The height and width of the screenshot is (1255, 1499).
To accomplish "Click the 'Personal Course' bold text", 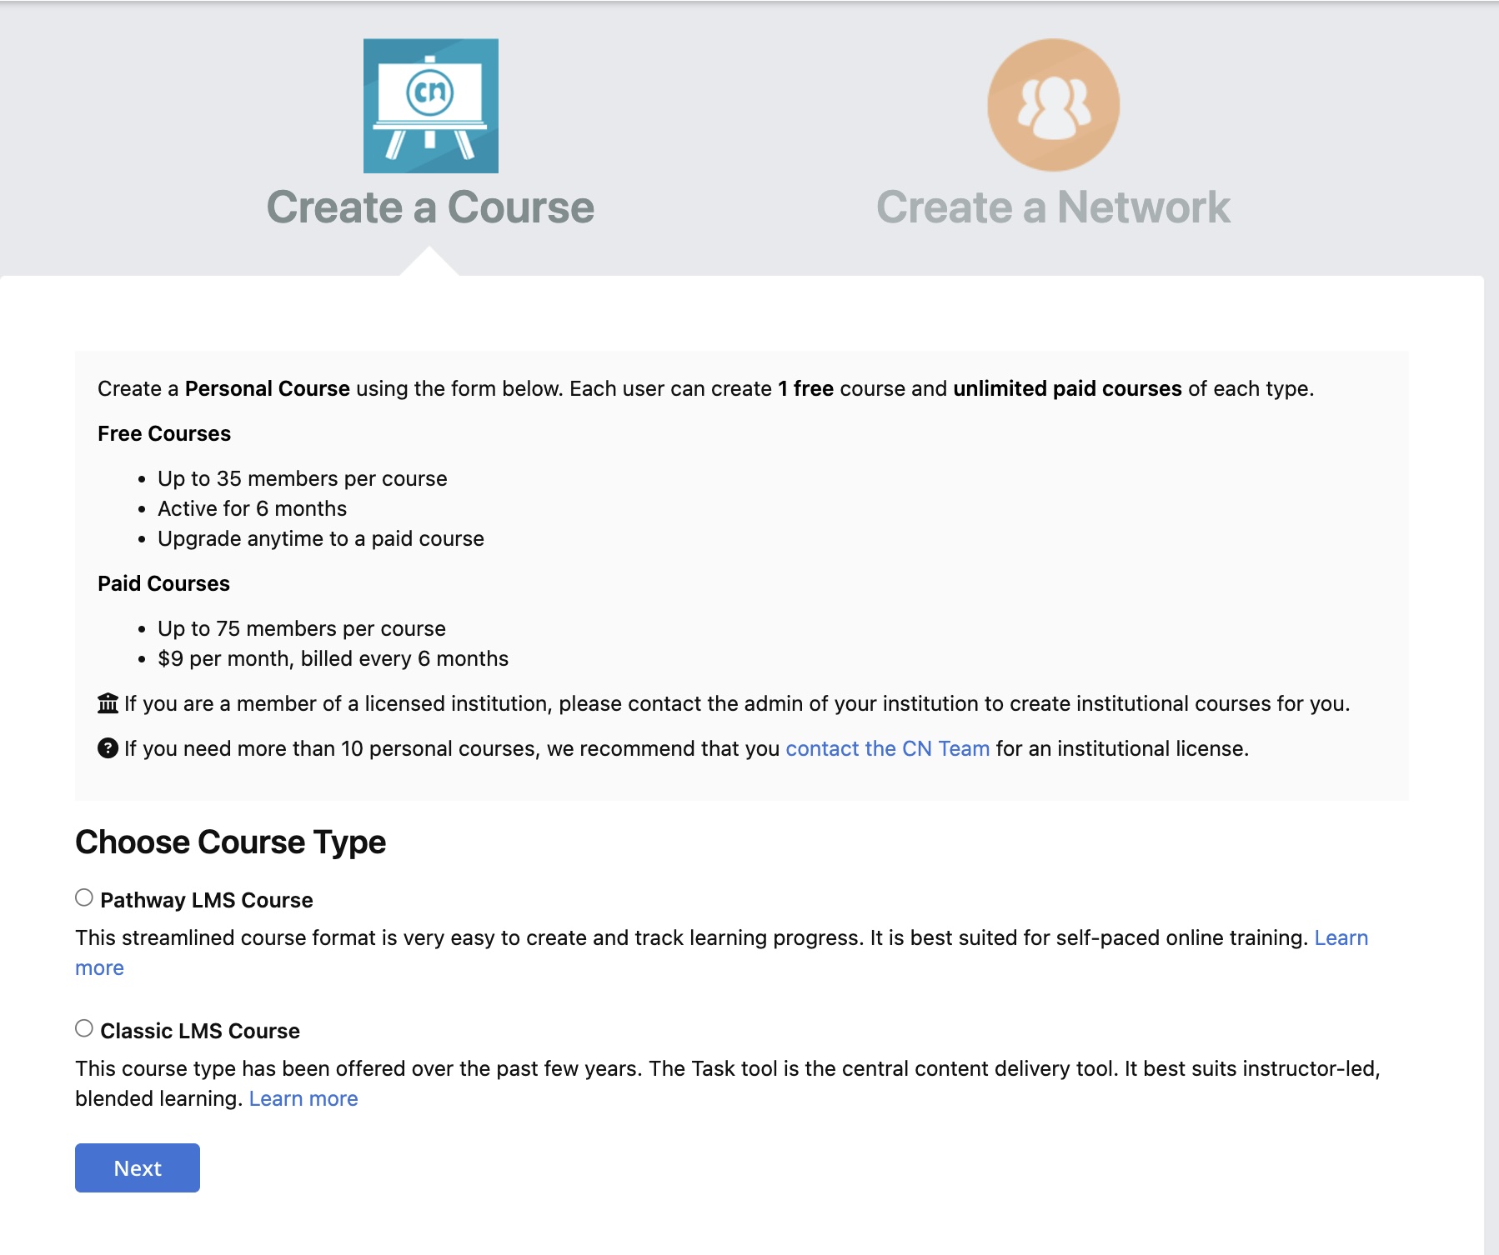I will (268, 388).
